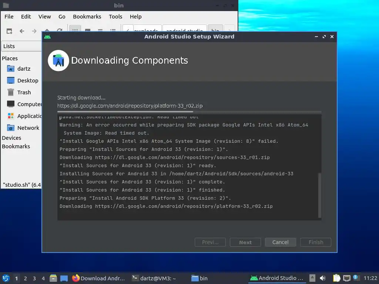Cancel the component download
The height and width of the screenshot is (284, 379).
pyautogui.click(x=281, y=242)
